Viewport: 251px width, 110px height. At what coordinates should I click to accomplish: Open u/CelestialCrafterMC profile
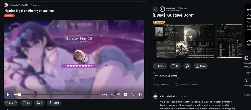coord(18,5)
